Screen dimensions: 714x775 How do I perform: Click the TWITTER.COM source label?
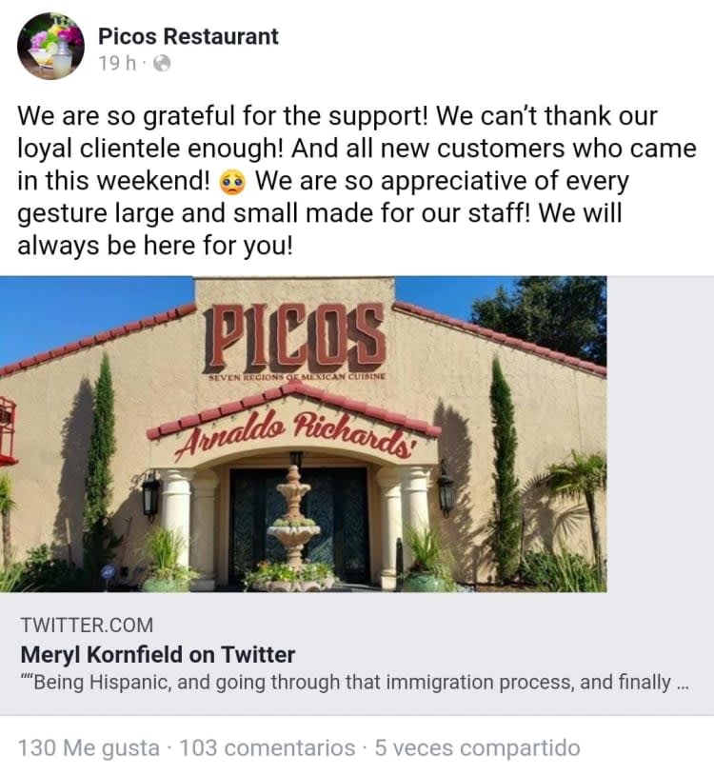point(86,626)
